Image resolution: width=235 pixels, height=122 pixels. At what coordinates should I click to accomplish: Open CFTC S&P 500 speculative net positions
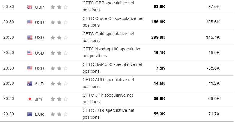112,68
